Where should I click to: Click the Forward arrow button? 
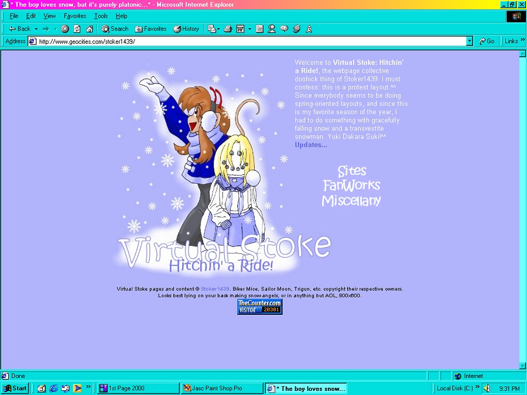[46, 29]
